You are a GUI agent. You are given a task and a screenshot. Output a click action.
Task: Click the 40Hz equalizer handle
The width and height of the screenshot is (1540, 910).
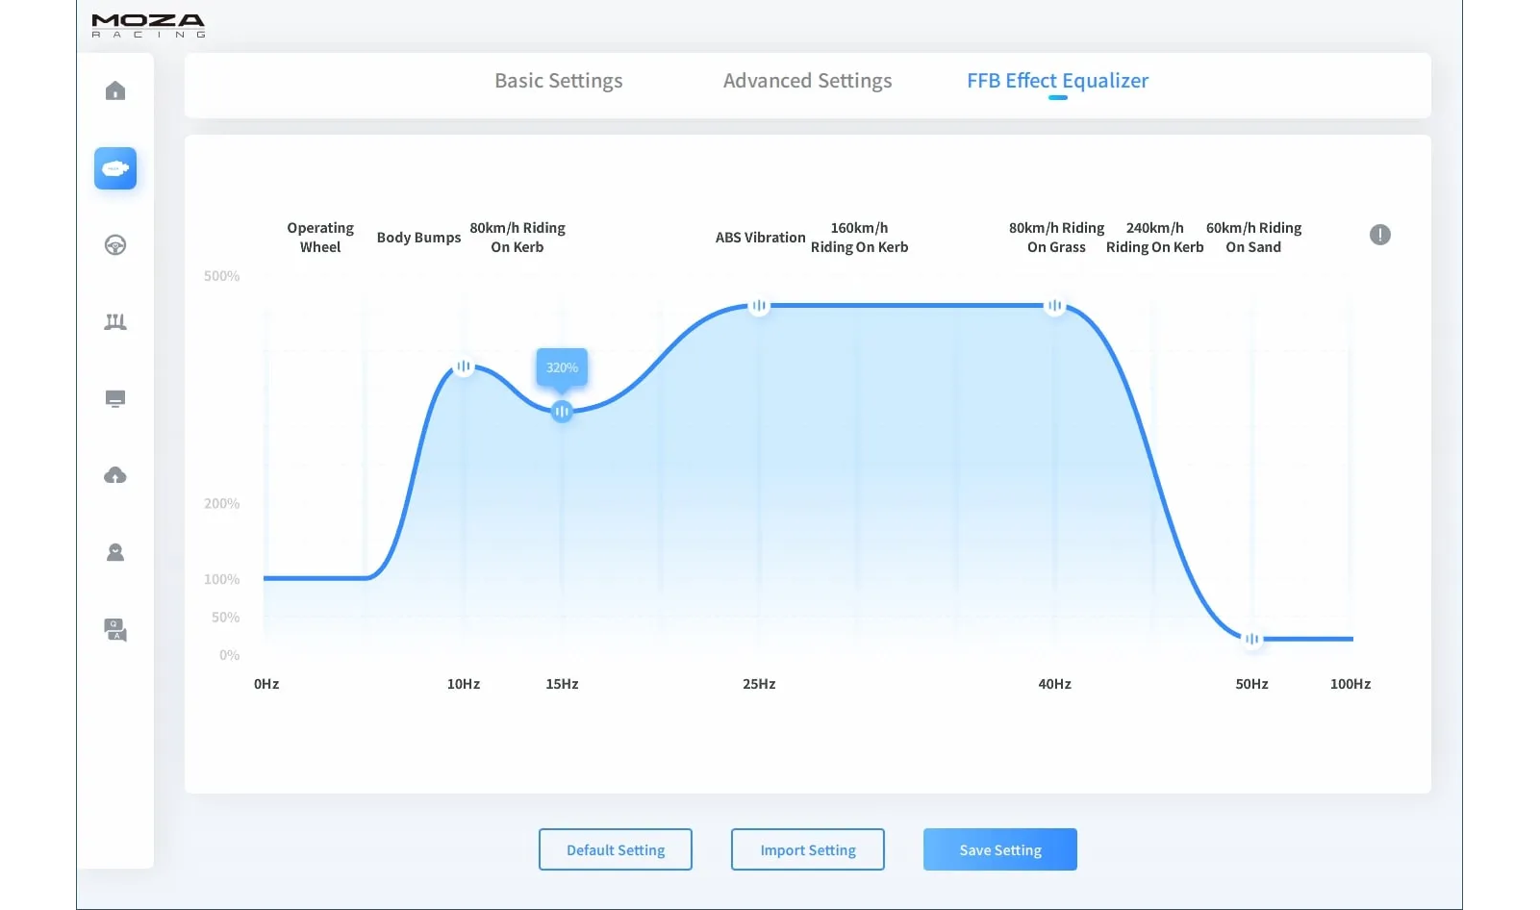tap(1055, 306)
